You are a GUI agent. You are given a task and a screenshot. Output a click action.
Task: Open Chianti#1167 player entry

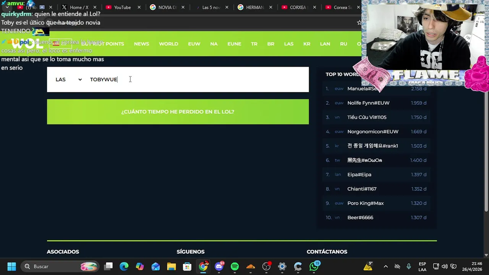click(x=376, y=189)
